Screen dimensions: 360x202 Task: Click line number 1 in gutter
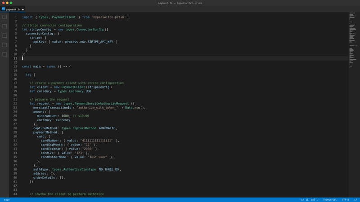(16, 17)
